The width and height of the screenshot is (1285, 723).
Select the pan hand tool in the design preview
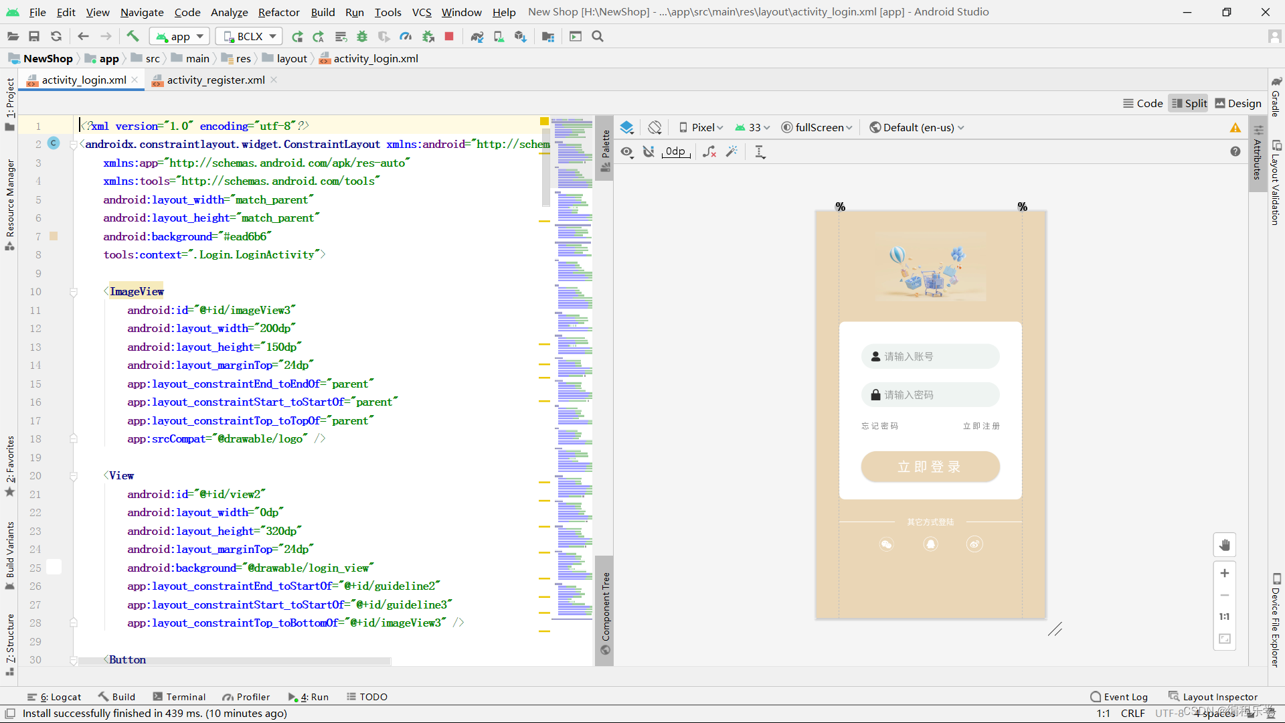(1224, 545)
